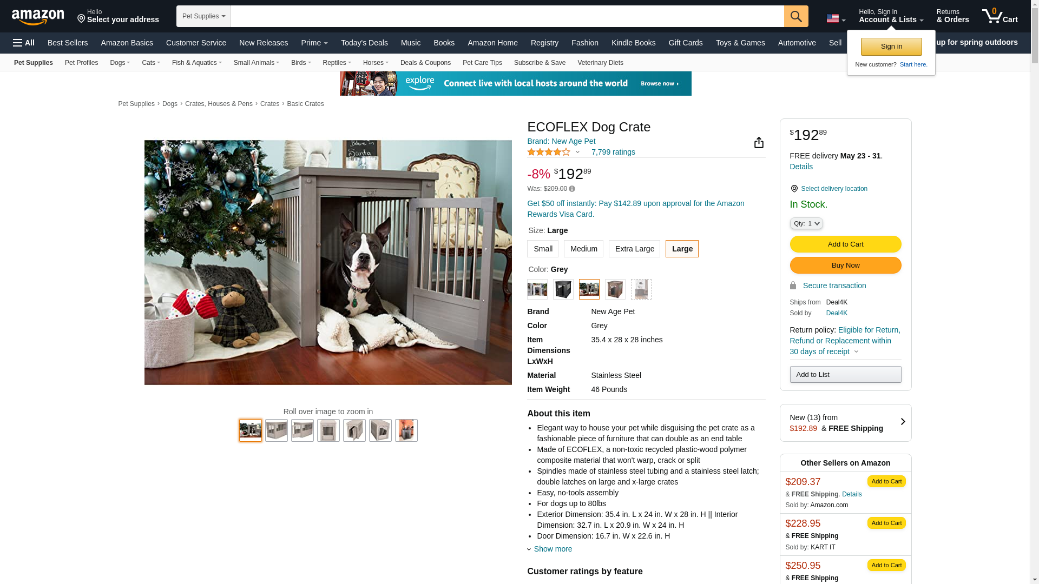
Task: Click the search magnifier button
Action: coord(796,16)
